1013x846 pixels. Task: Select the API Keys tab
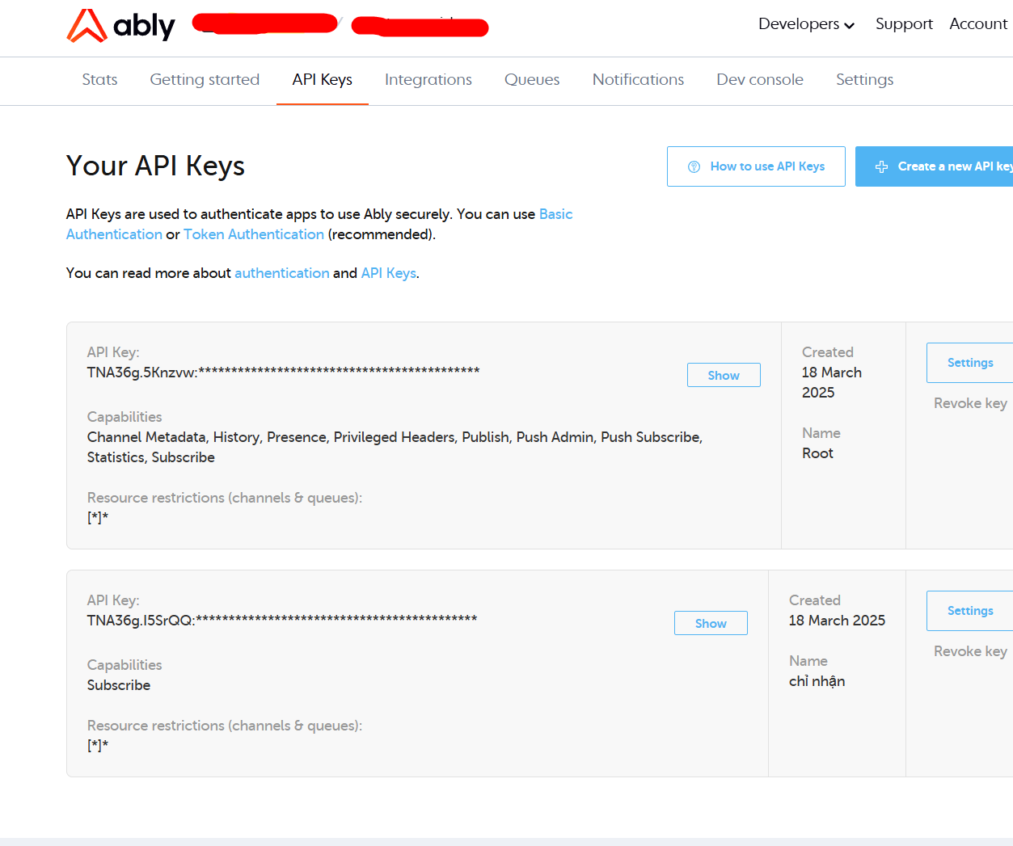[323, 79]
